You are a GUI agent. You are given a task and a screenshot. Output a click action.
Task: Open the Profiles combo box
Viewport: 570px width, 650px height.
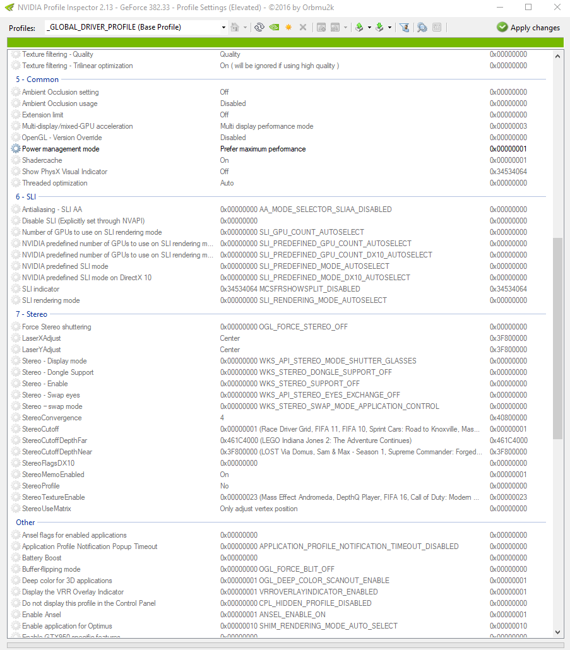(136, 27)
